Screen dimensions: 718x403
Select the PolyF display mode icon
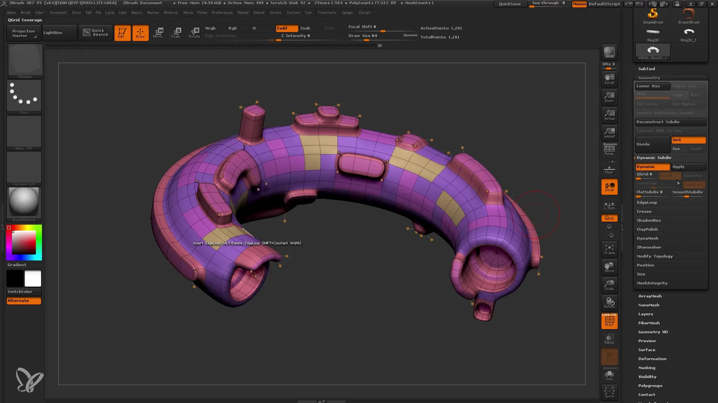(x=610, y=320)
